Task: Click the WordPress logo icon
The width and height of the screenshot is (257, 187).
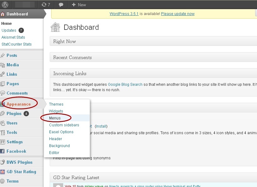Action: coord(5,5)
